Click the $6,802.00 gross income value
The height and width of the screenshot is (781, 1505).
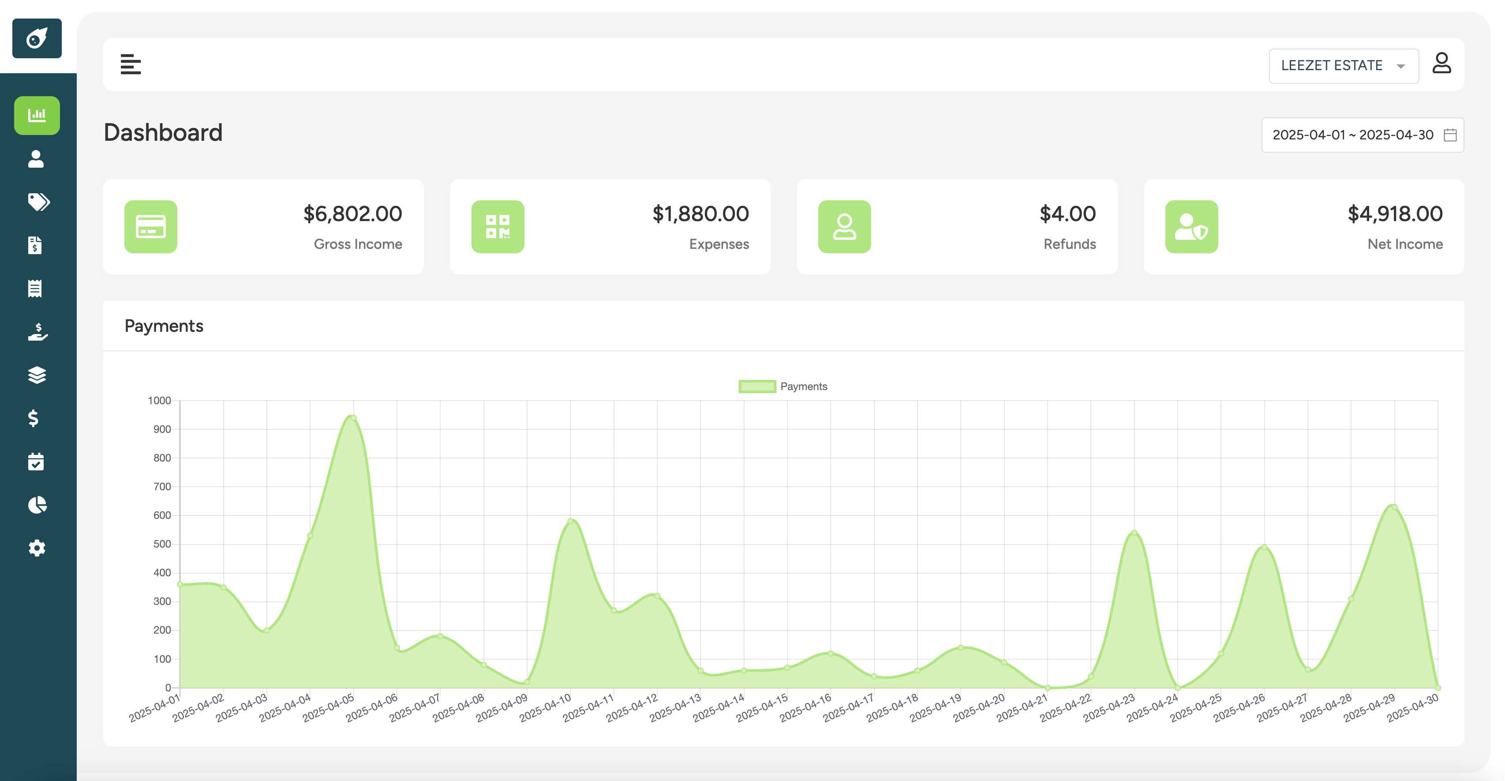[353, 214]
